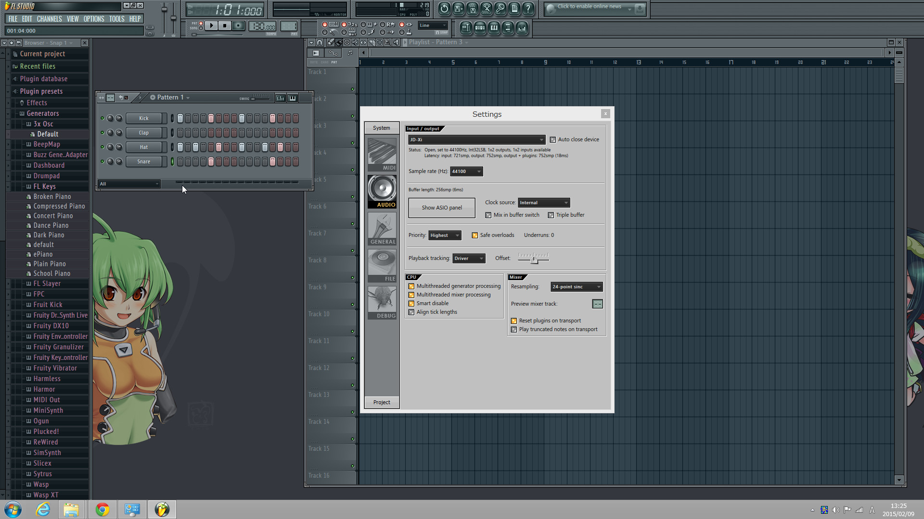Image resolution: width=924 pixels, height=519 pixels.
Task: Click the Project tab button in Settings
Action: click(x=382, y=403)
